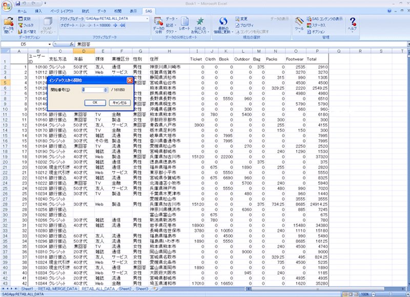The height and width of the screenshot is (297, 410).
Task: Click the zoom slider in status bar
Action: (391, 294)
